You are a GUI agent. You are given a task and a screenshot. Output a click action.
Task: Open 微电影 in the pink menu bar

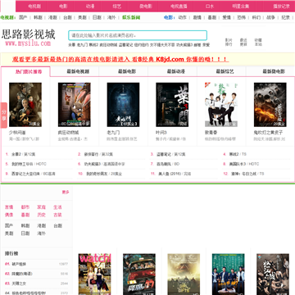point(146,6)
